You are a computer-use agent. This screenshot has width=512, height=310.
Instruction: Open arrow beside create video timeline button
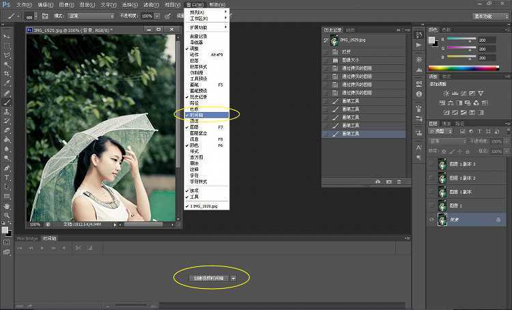tap(233, 279)
